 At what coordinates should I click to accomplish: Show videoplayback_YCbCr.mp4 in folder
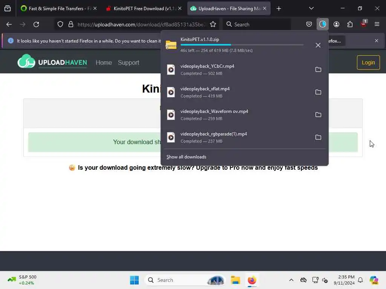click(x=318, y=70)
